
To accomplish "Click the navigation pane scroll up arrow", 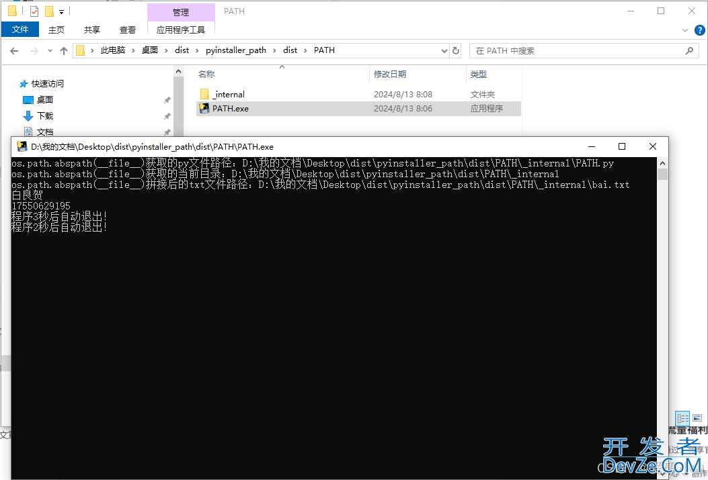I will [178, 72].
